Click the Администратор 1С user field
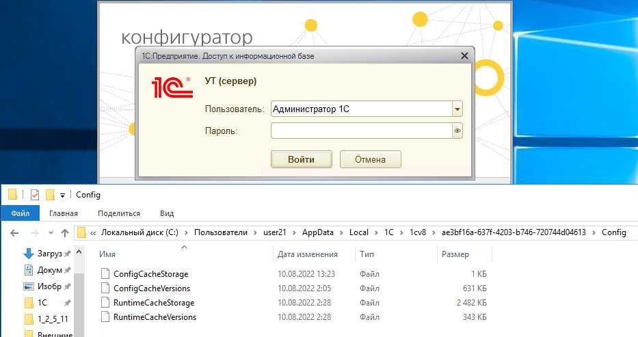 click(362, 109)
